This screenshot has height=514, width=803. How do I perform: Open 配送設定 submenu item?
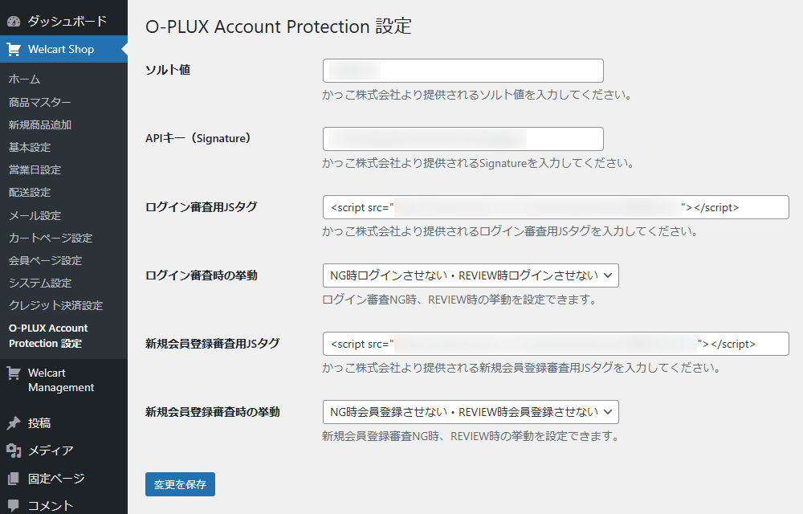(x=30, y=192)
